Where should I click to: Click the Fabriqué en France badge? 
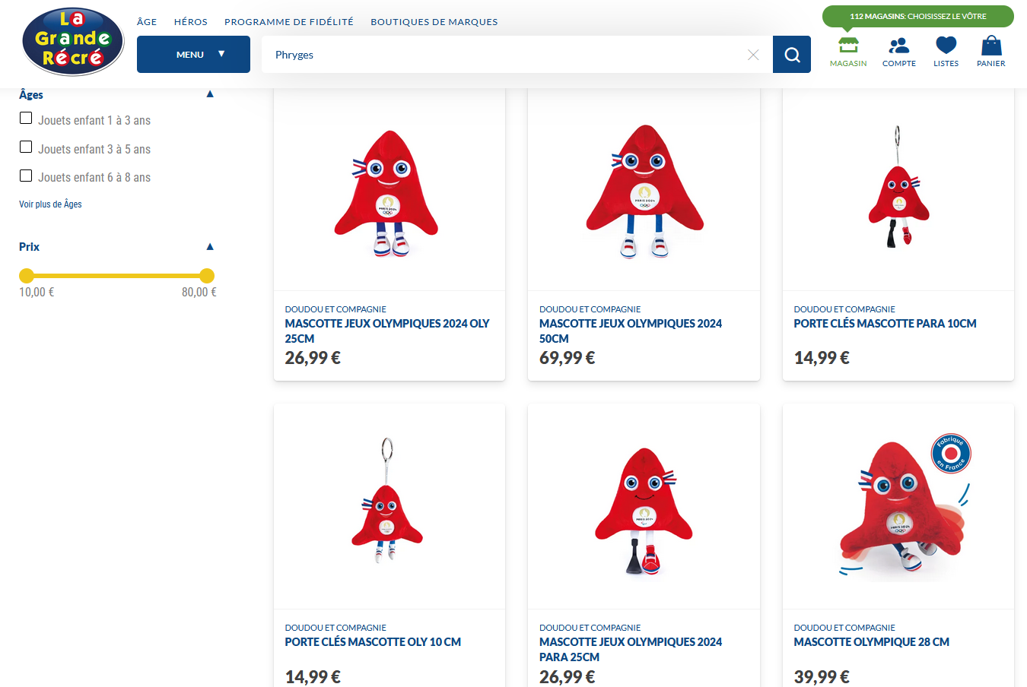(x=951, y=454)
